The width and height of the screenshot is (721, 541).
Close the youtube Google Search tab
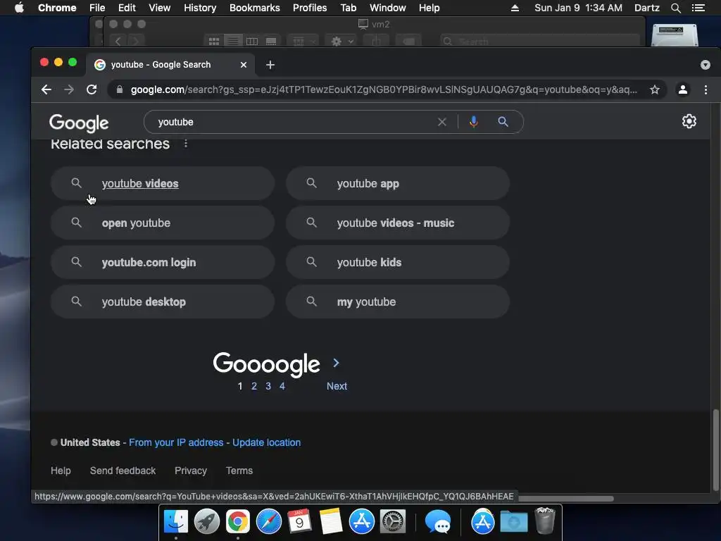pos(244,65)
